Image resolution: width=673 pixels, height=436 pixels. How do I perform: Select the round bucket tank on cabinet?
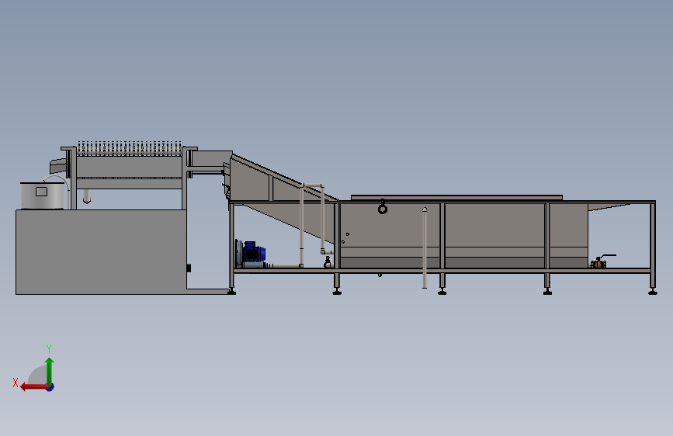point(43,196)
